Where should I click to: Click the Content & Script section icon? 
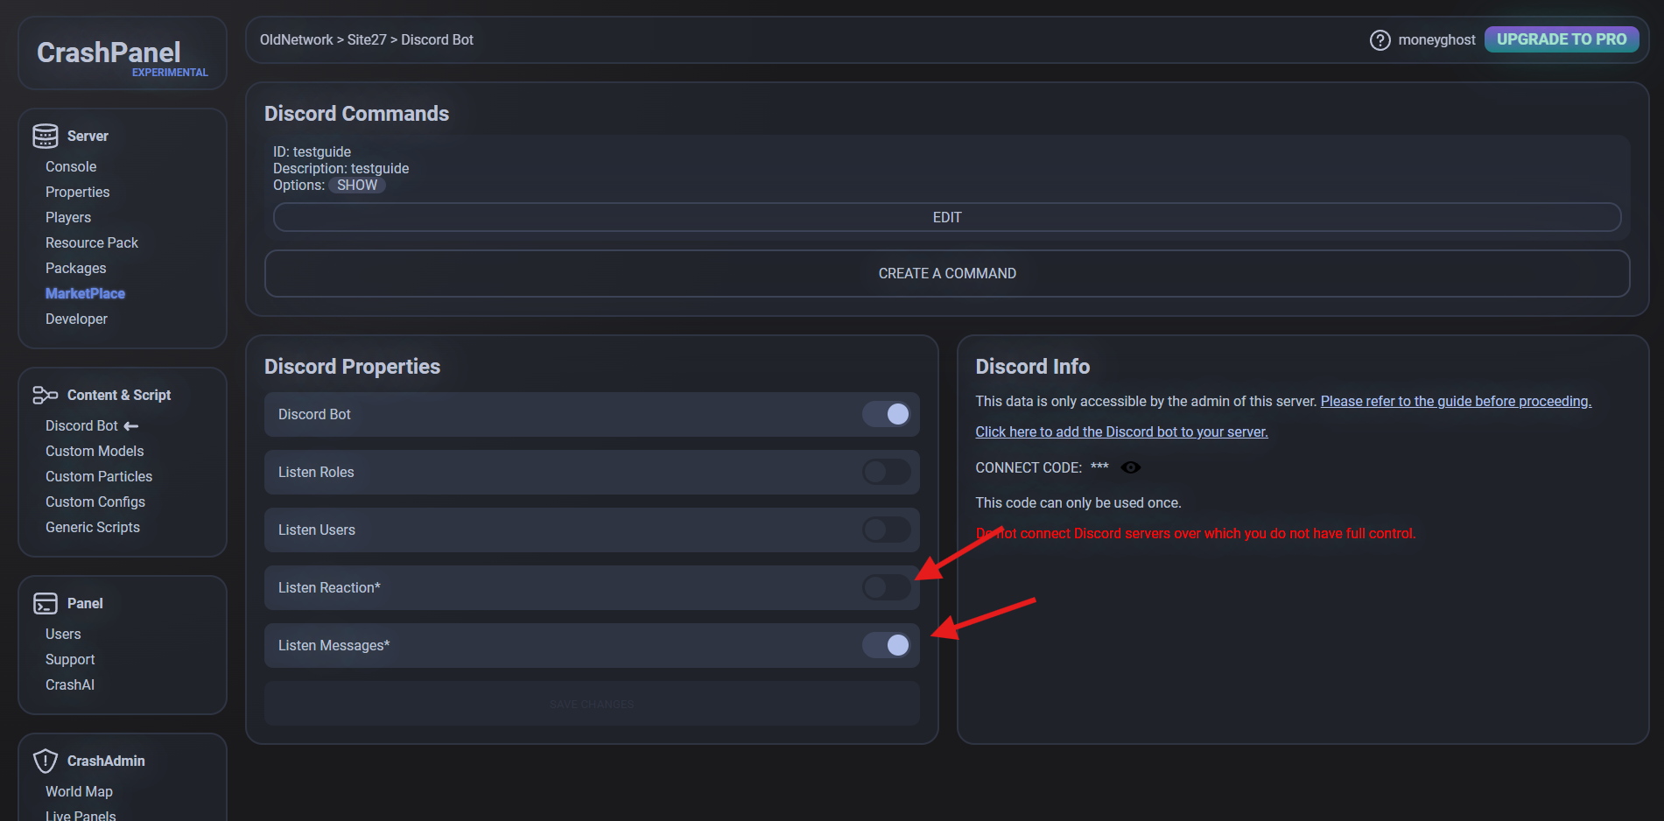tap(46, 395)
